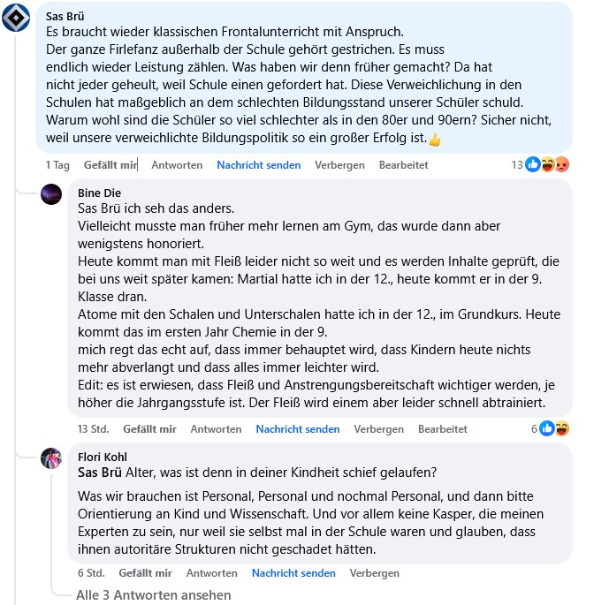This screenshot has height=605, width=594.
Task: Click Bine Die's profile picture
Action: point(51,193)
